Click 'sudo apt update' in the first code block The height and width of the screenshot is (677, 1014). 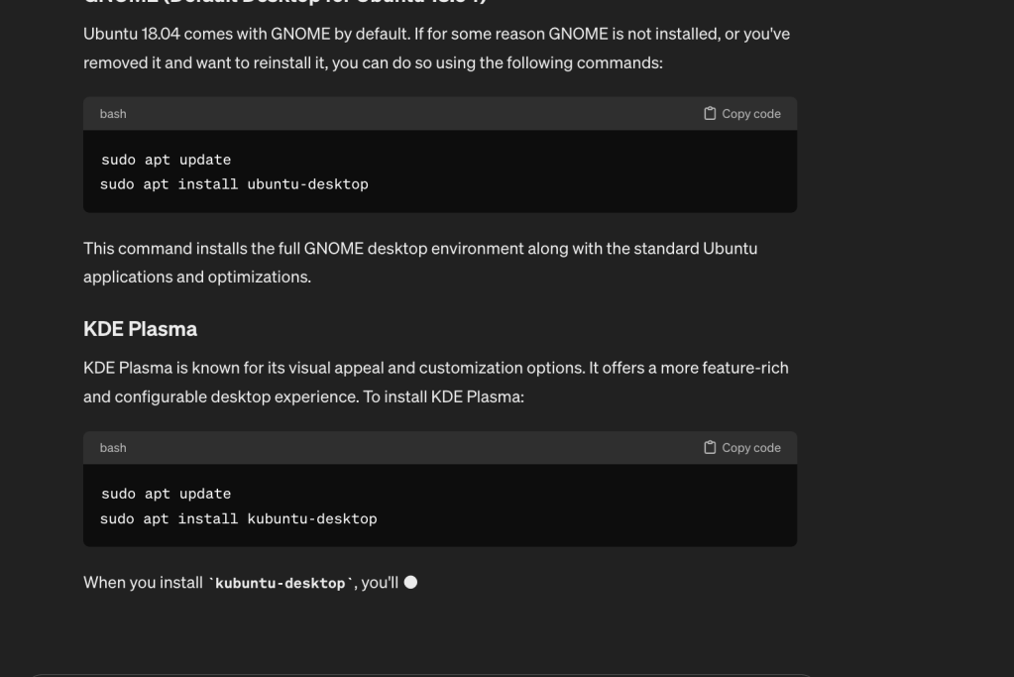pos(166,160)
